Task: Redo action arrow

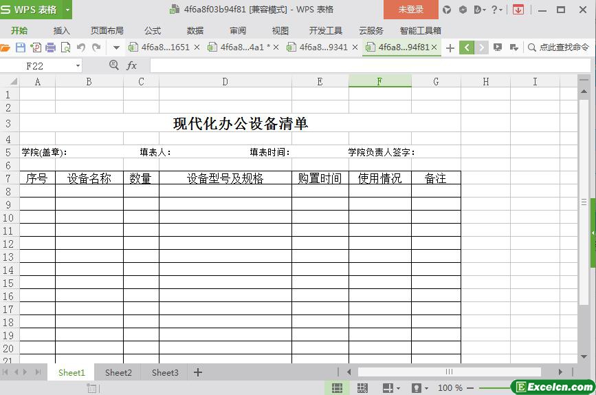Action: [x=96, y=47]
